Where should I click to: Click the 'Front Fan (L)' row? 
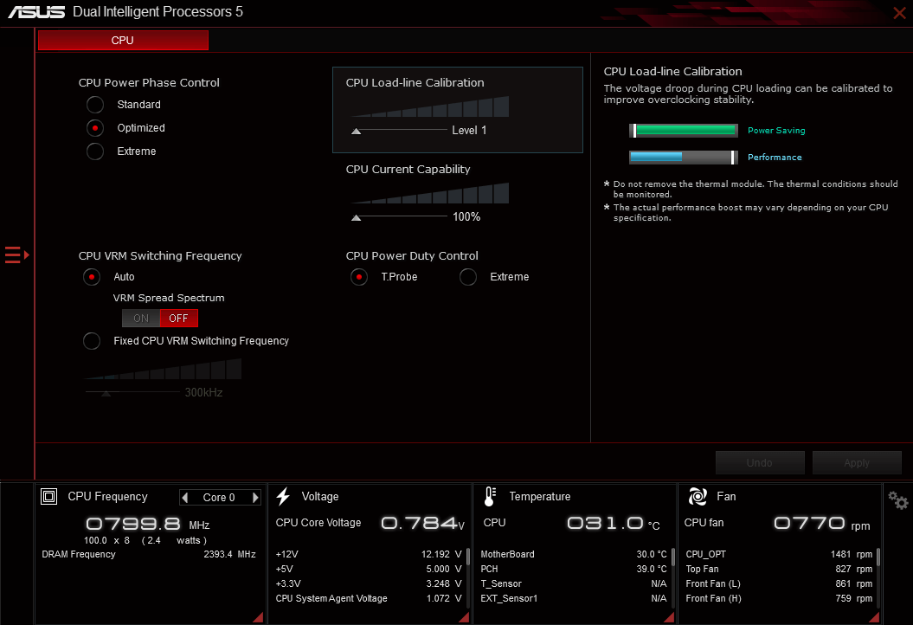[x=779, y=583]
